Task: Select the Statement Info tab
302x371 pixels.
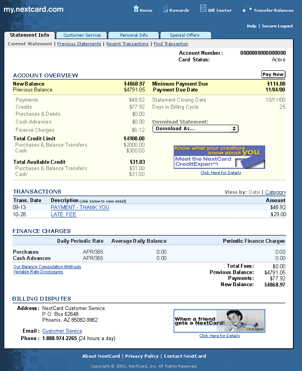Action: point(30,35)
